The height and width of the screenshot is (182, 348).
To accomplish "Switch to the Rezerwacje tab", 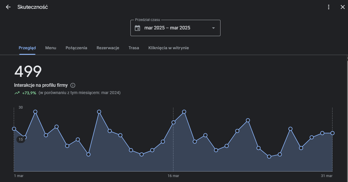I will [108, 48].
